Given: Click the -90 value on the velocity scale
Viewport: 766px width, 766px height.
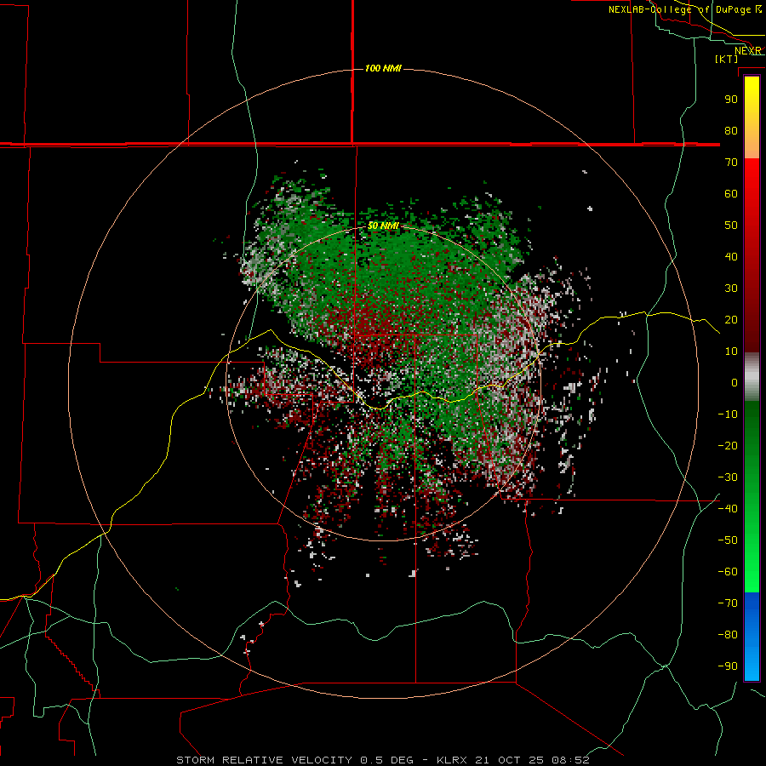Looking at the screenshot, I should coord(728,666).
